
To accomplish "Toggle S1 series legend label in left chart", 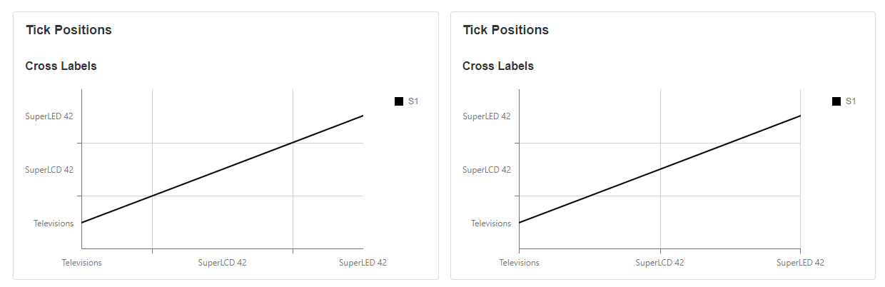I will pyautogui.click(x=413, y=101).
